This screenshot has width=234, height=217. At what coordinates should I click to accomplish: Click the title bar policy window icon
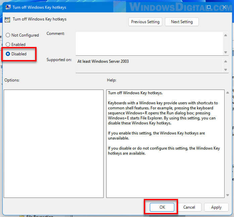point(8,7)
